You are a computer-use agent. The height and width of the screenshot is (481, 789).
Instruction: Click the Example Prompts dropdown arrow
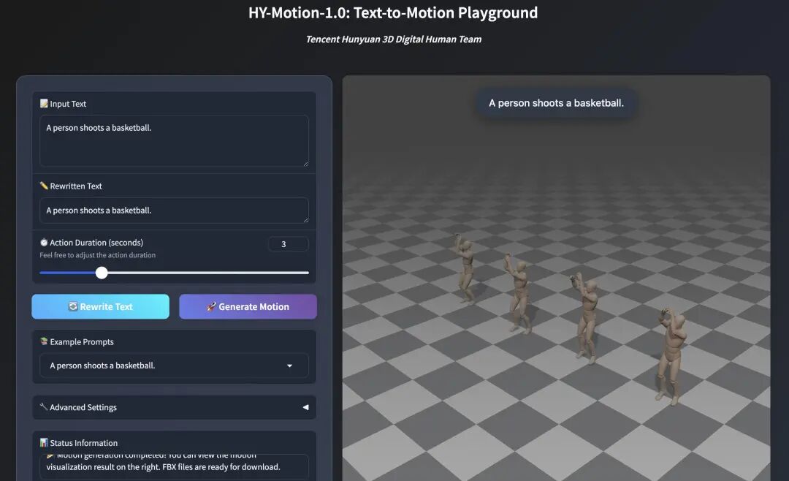tap(289, 366)
